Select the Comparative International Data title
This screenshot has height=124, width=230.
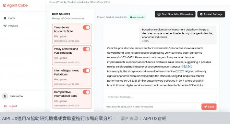point(65,94)
